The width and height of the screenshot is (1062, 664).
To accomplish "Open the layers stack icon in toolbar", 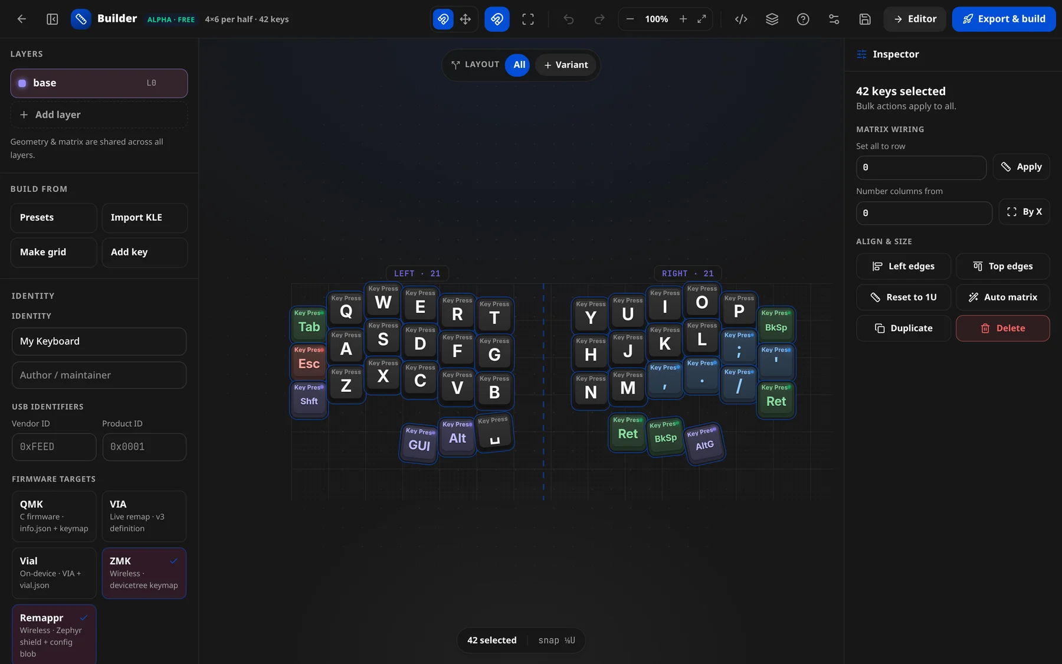I will point(772,19).
